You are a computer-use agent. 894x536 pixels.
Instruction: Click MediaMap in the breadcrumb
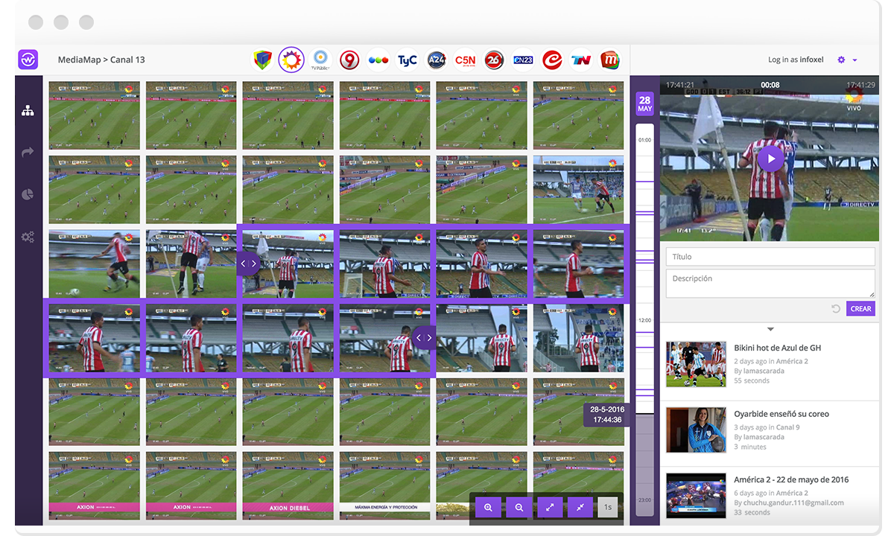pyautogui.click(x=79, y=60)
